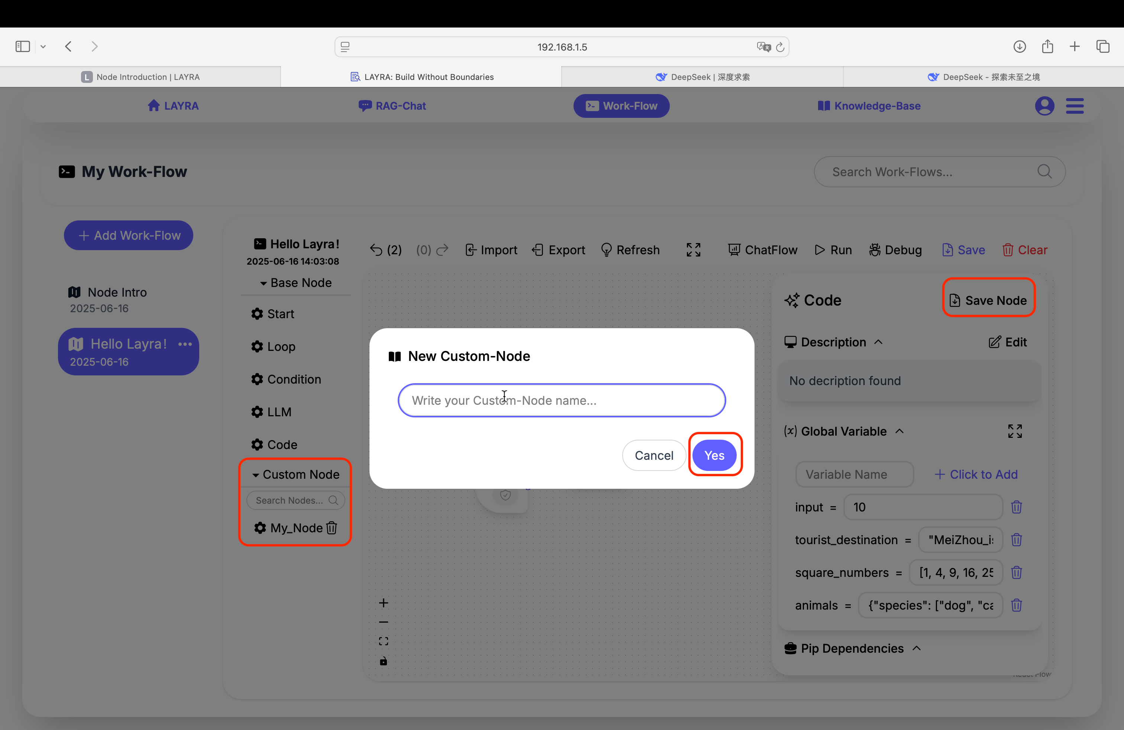Clear the workflow canvas
1124x730 pixels.
tap(1024, 250)
